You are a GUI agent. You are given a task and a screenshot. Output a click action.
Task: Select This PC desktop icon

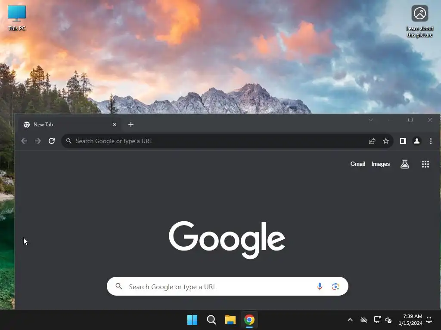17,18
